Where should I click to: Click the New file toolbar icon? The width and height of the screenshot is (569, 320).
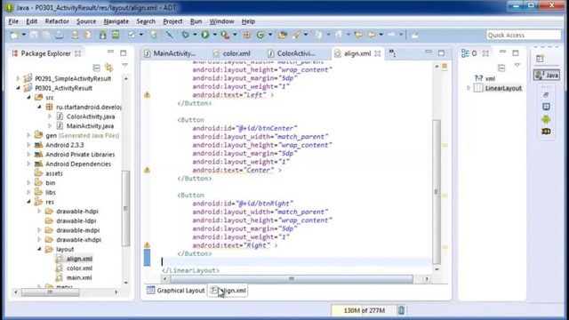coord(14,35)
